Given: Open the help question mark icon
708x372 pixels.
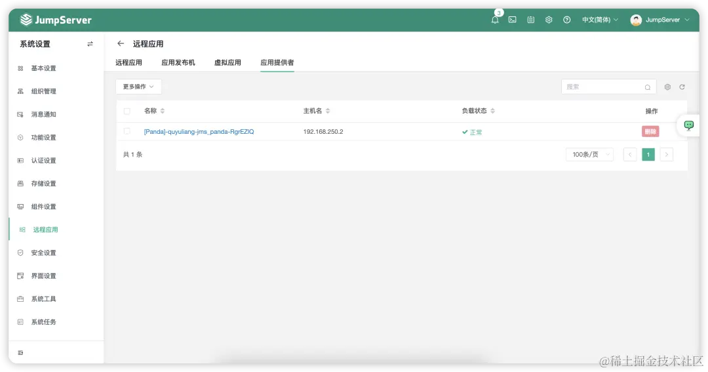Looking at the screenshot, I should coord(566,20).
